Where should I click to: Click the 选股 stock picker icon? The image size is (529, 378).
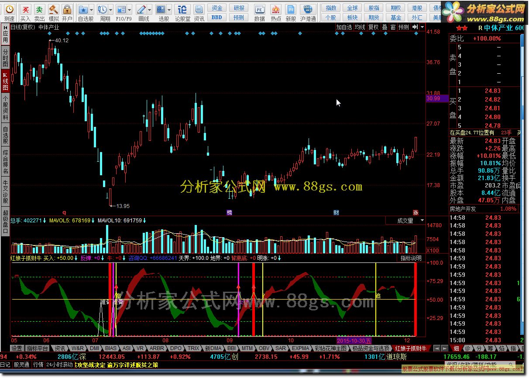(161, 9)
